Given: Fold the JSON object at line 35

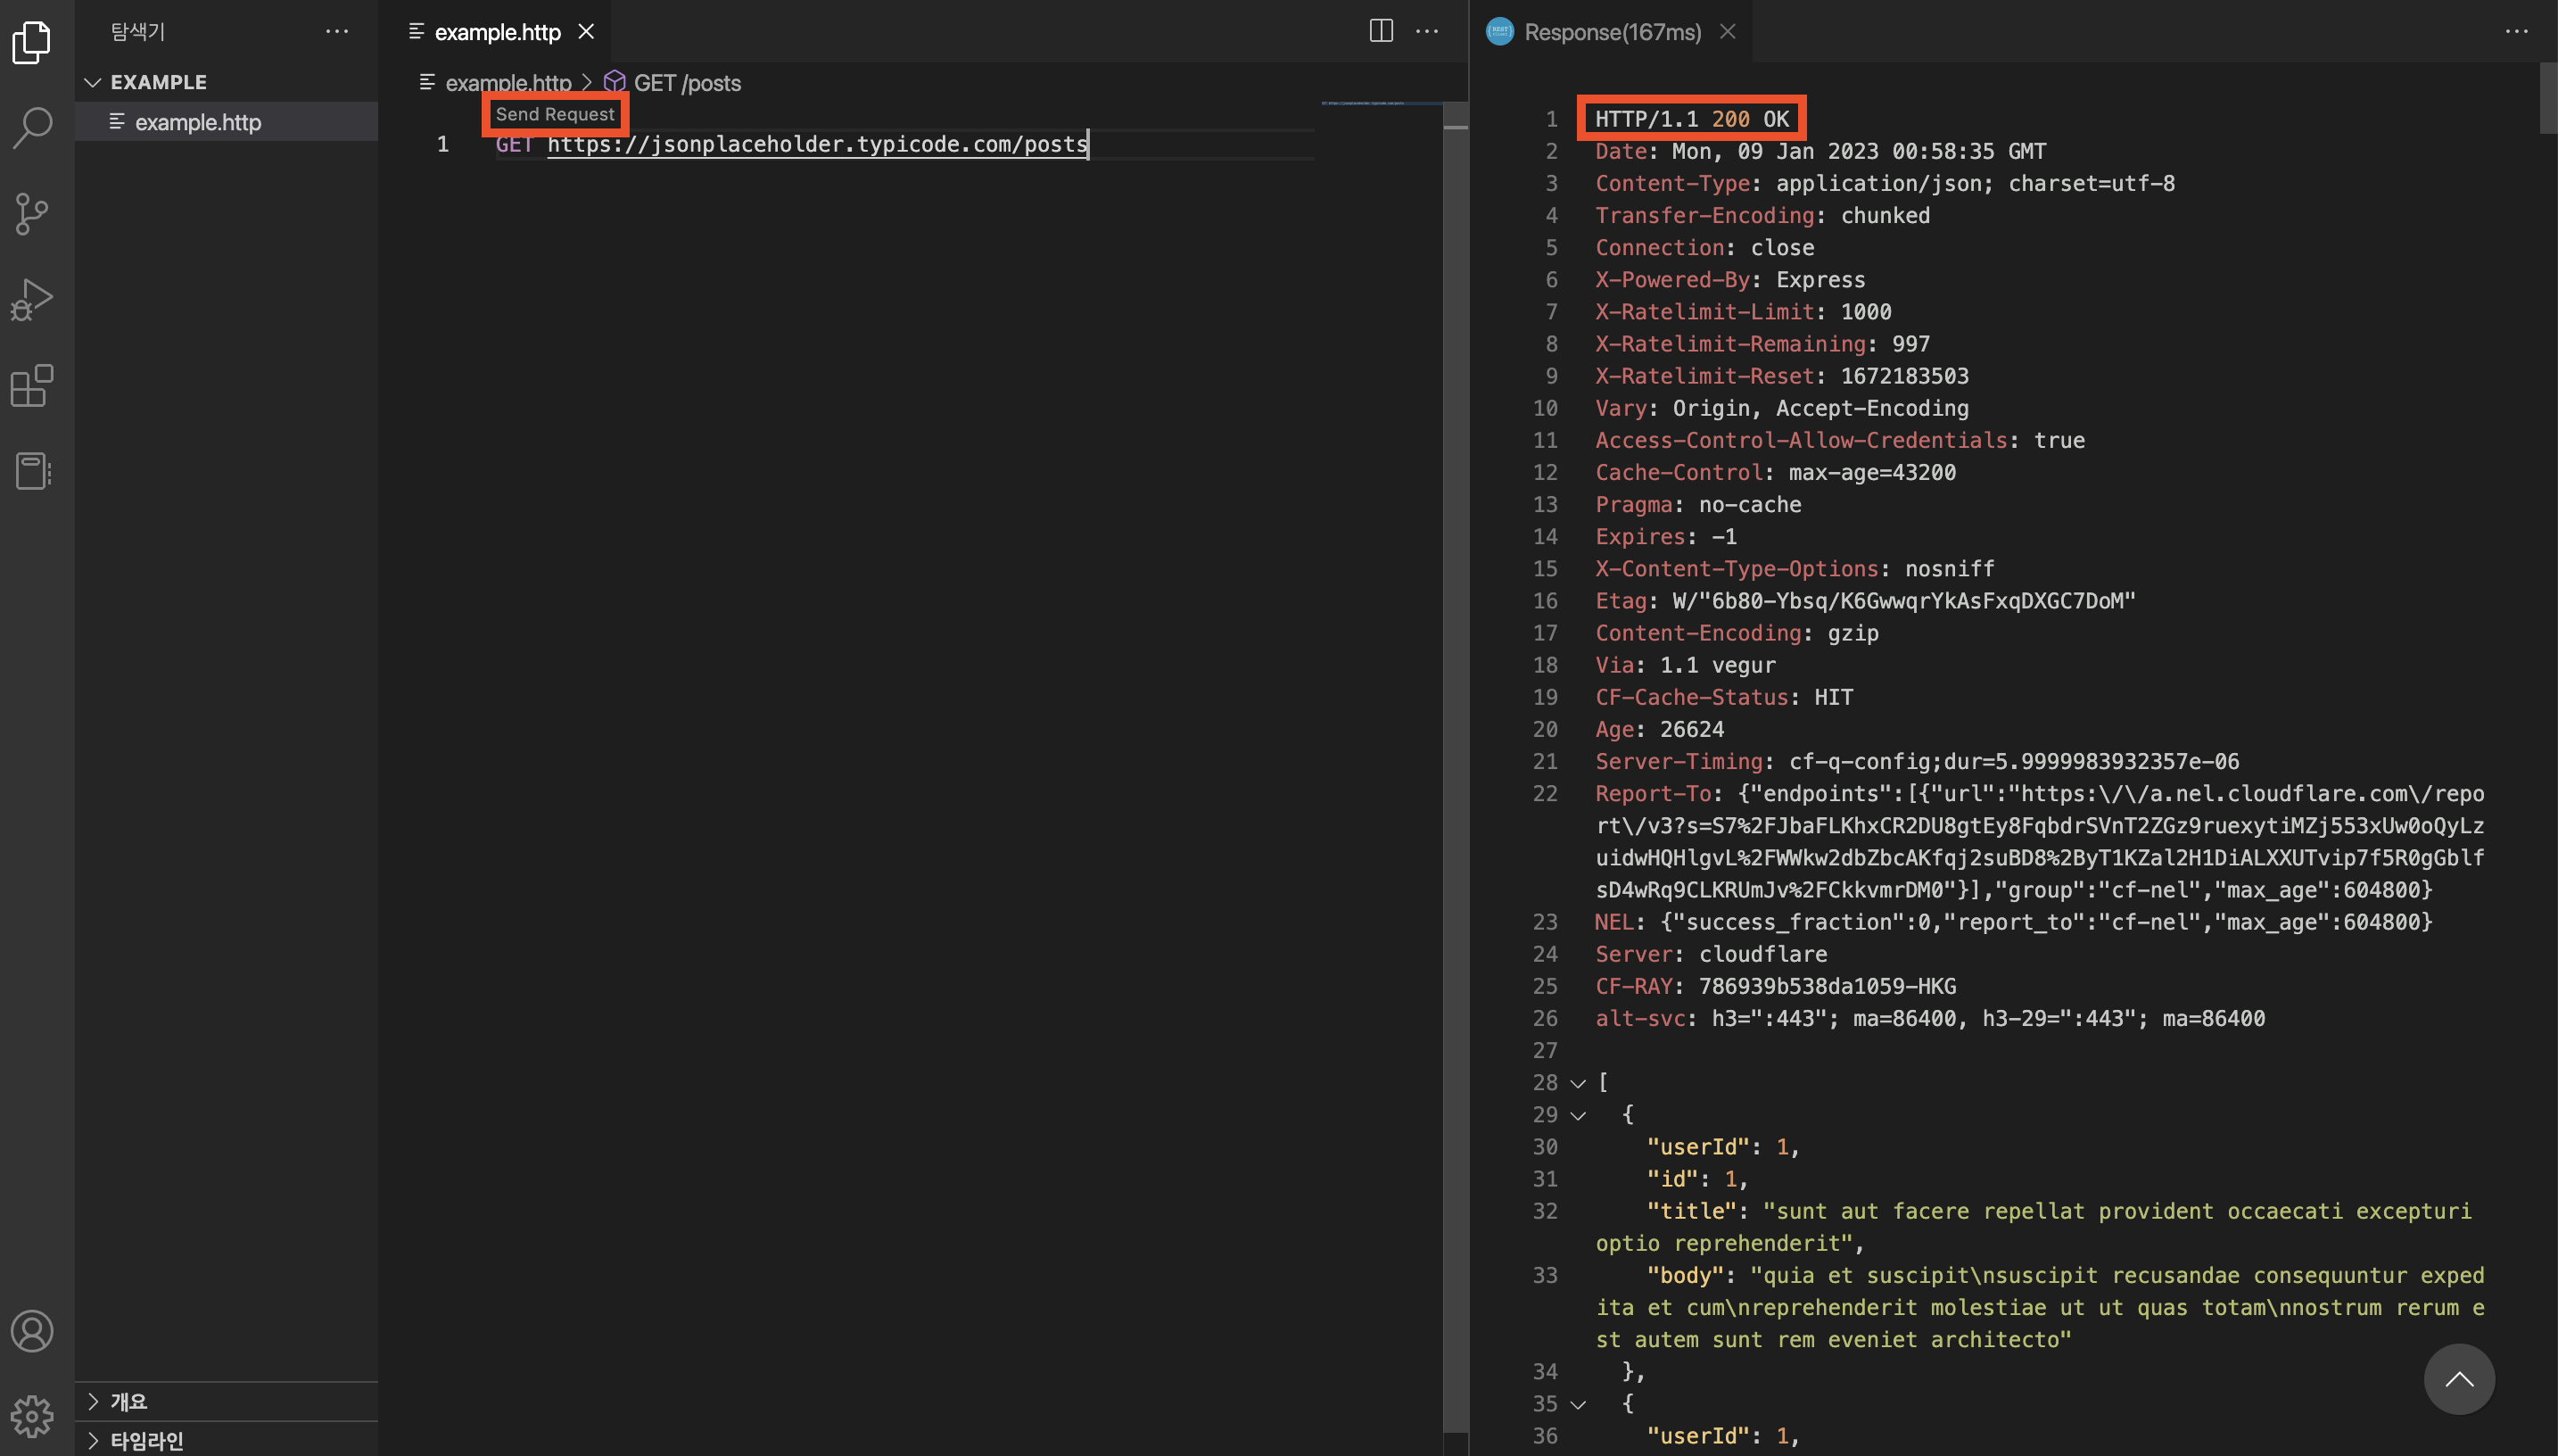Looking at the screenshot, I should coord(1578,1404).
